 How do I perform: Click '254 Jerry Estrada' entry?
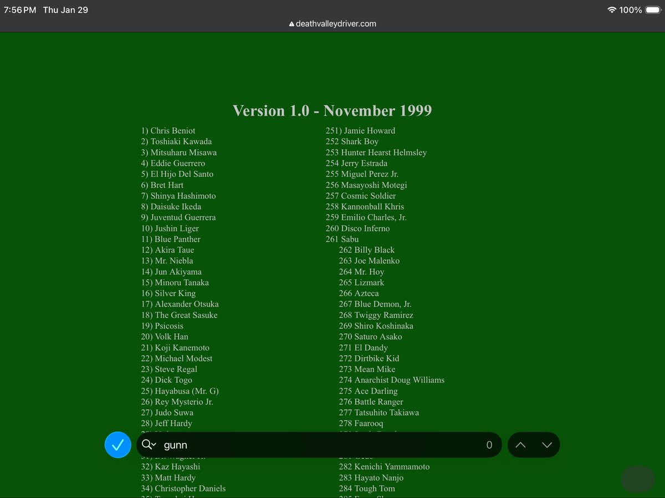(x=356, y=163)
